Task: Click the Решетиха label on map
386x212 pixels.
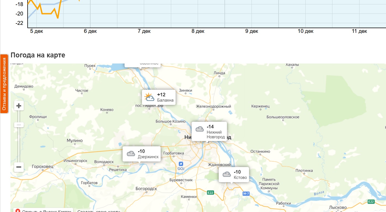Action: (118, 170)
